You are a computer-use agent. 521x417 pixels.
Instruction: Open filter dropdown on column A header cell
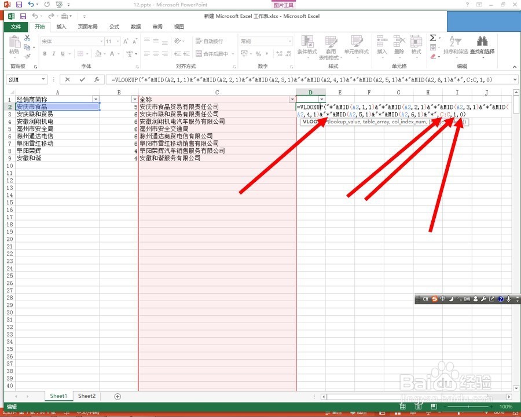(96, 99)
